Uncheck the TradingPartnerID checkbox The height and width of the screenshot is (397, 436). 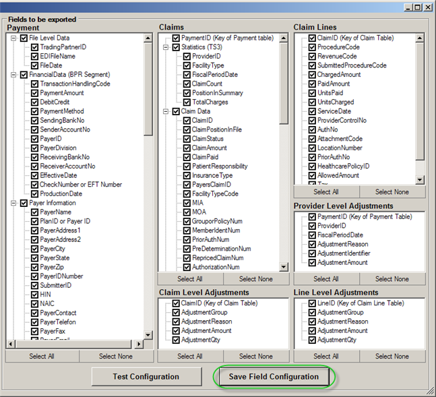(x=34, y=48)
